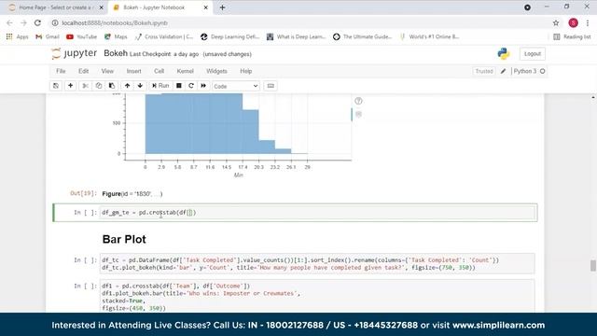Move selected cell up
This screenshot has height=336, width=597.
point(128,86)
